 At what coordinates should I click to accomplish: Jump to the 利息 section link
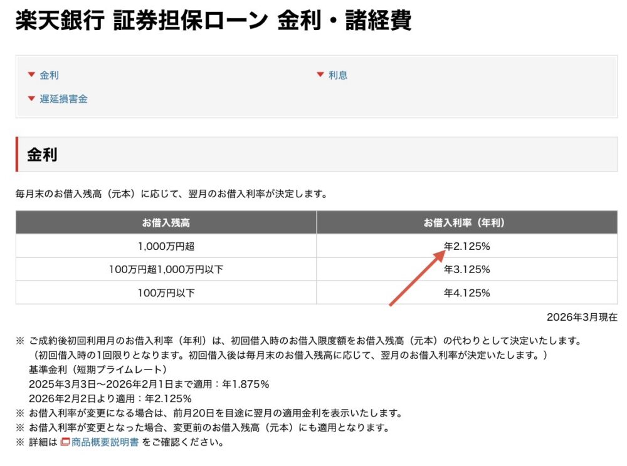pos(338,75)
